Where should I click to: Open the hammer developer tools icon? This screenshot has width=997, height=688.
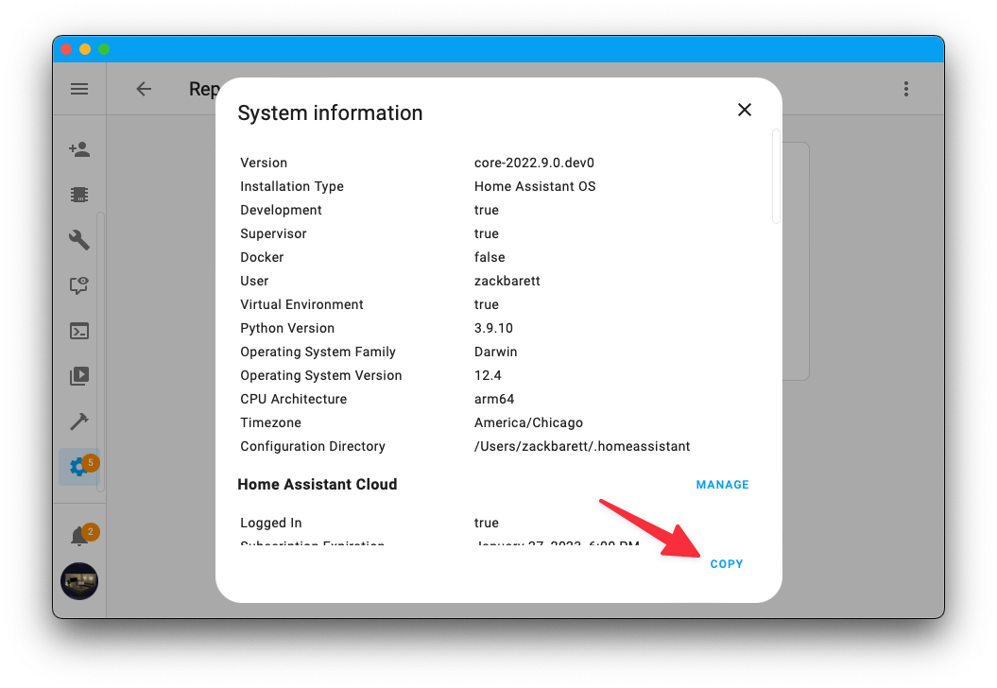(79, 421)
